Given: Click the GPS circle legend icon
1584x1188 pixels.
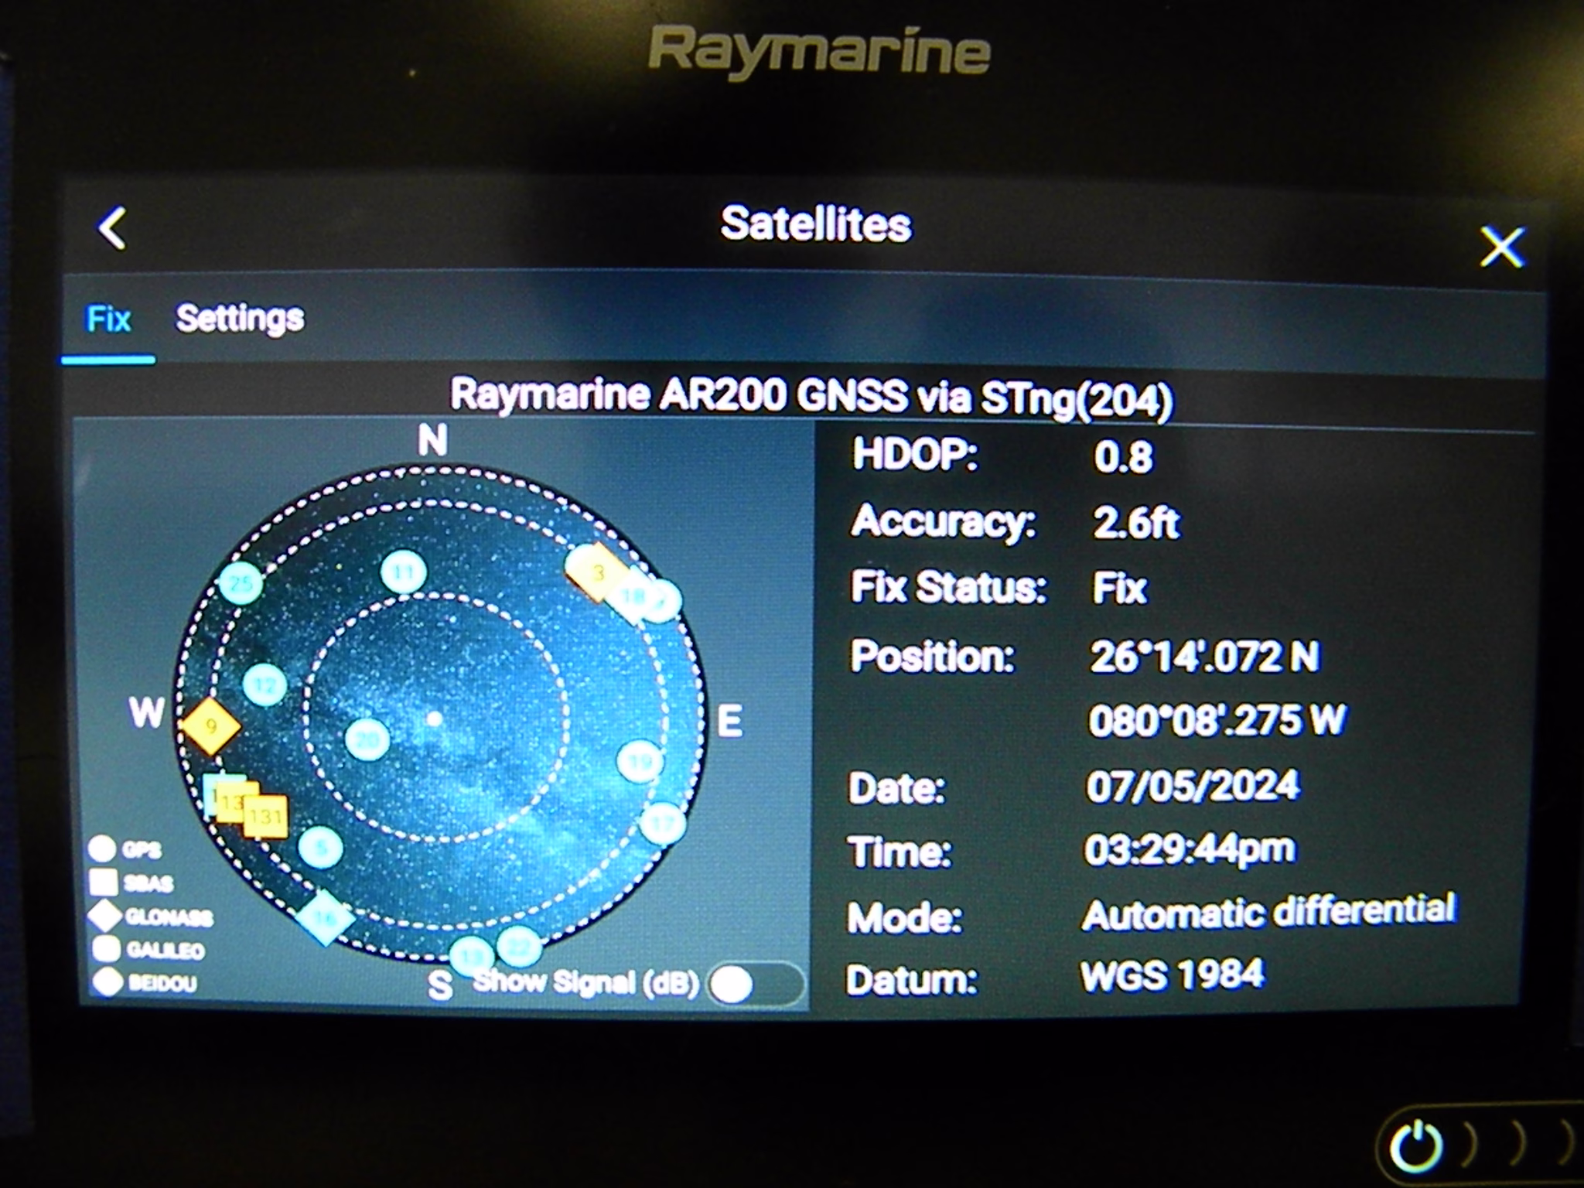Looking at the screenshot, I should [102, 848].
